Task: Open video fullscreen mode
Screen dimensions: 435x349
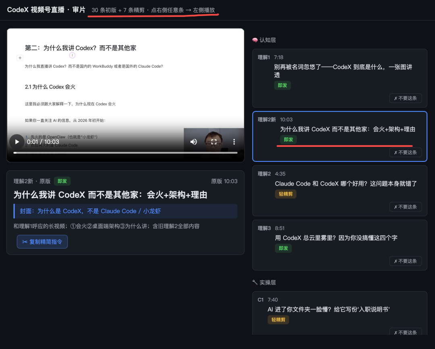Action: point(214,142)
